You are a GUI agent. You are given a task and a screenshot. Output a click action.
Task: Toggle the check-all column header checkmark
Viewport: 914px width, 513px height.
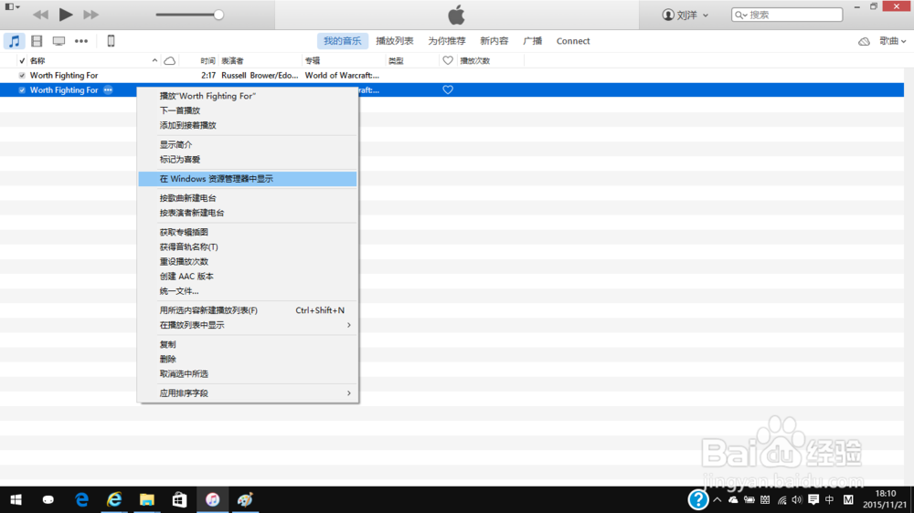tap(22, 60)
